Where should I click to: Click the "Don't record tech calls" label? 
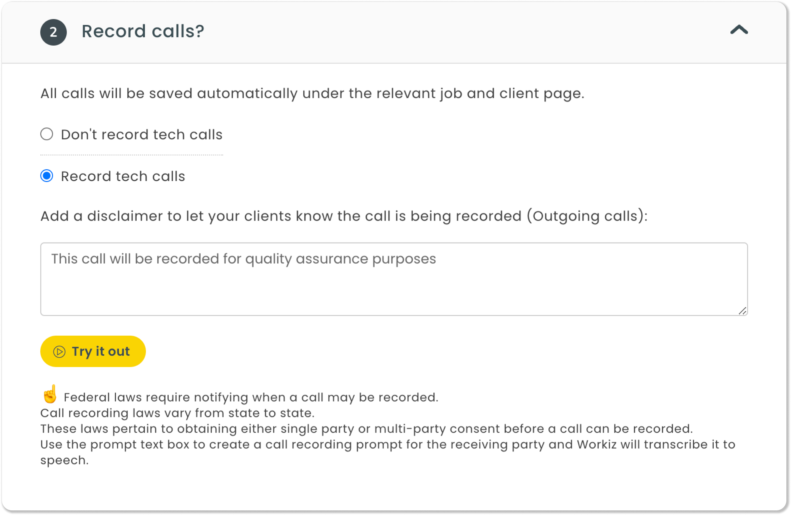pos(142,134)
